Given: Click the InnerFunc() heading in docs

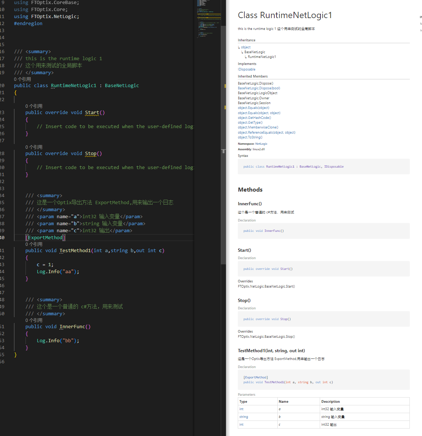Looking at the screenshot, I should pos(250,204).
